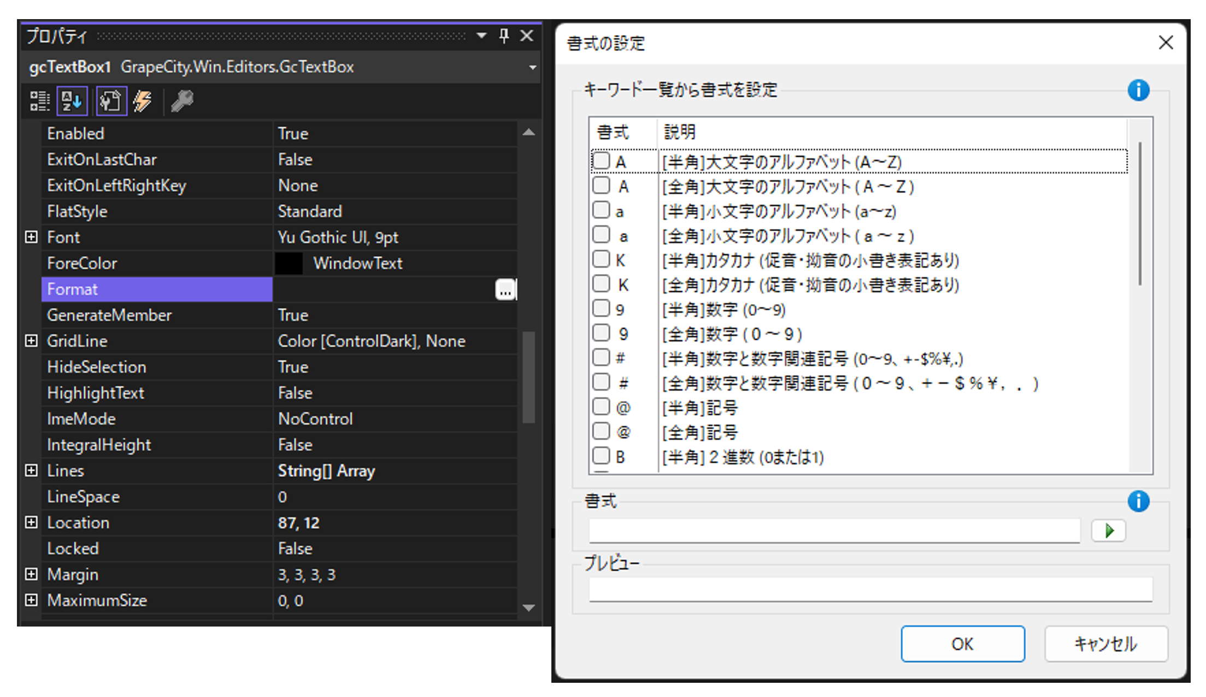Click the black ForeColor swatch
Screen dimensions: 1206x697
click(289, 263)
